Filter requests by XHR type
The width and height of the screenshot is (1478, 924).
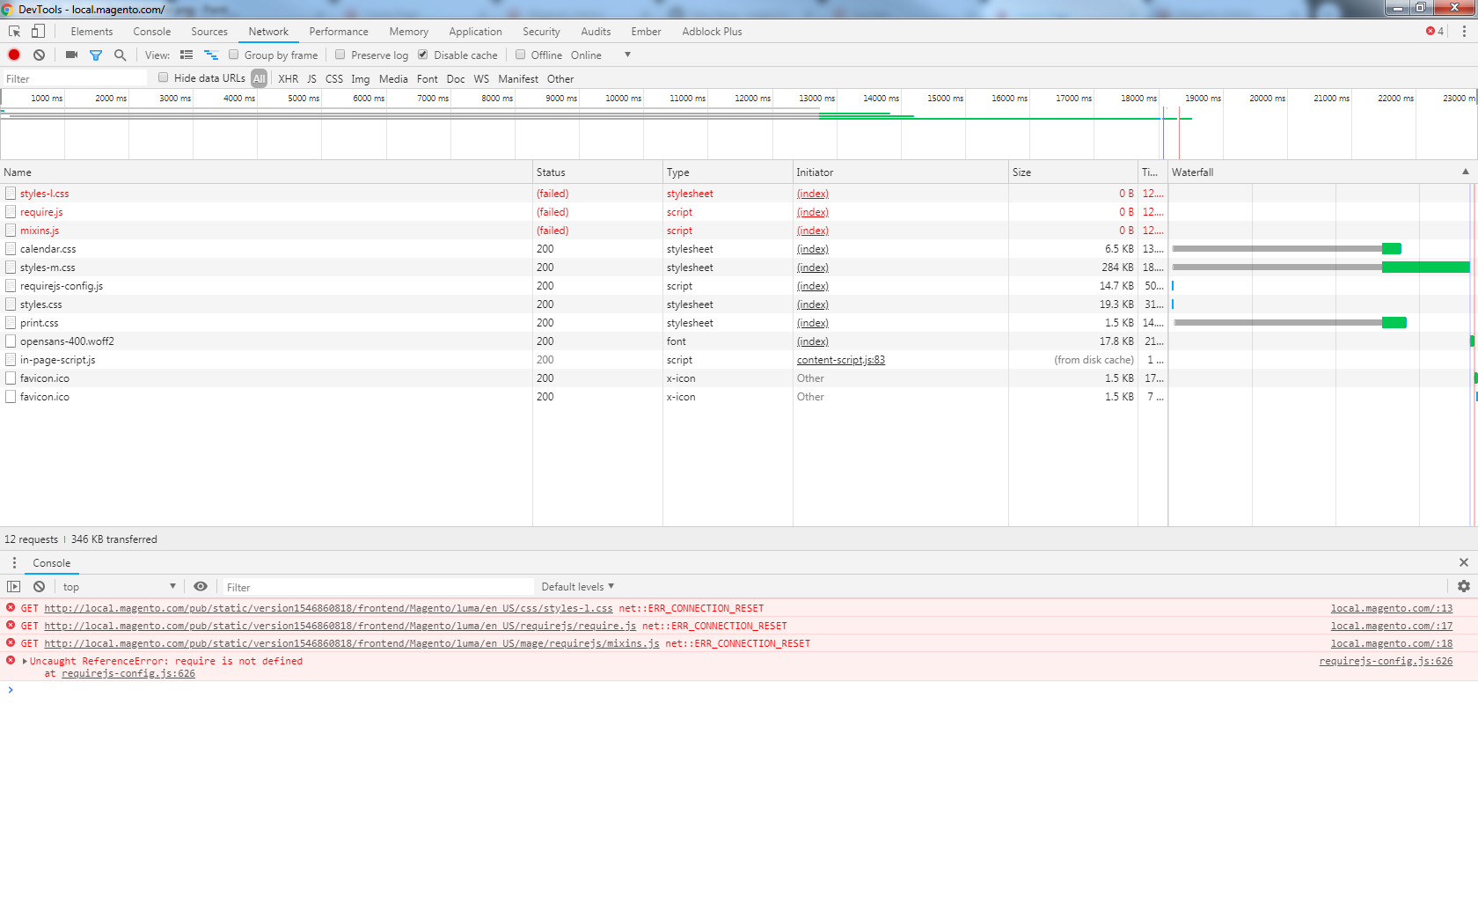(x=288, y=78)
